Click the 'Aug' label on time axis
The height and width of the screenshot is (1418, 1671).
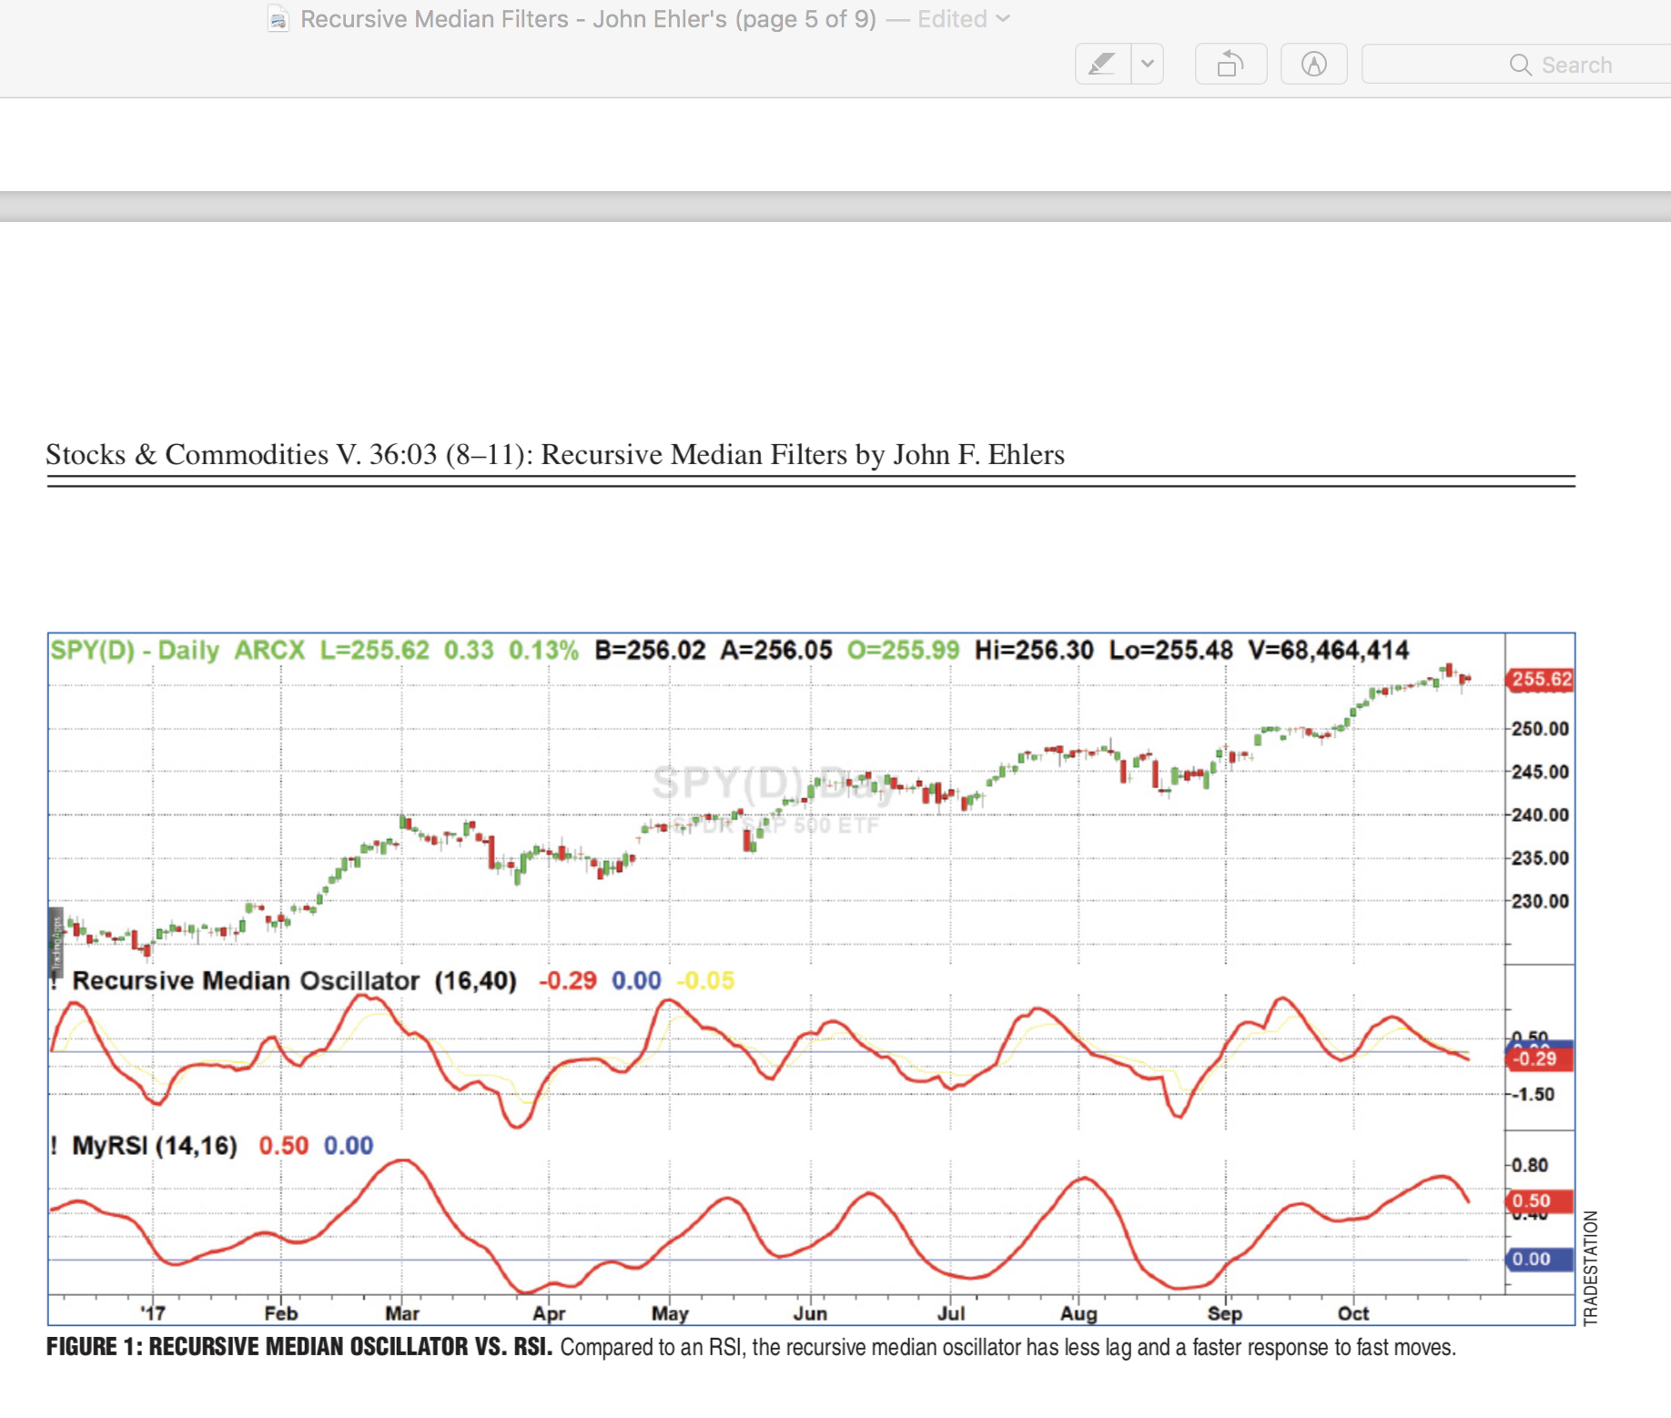(x=1079, y=1313)
